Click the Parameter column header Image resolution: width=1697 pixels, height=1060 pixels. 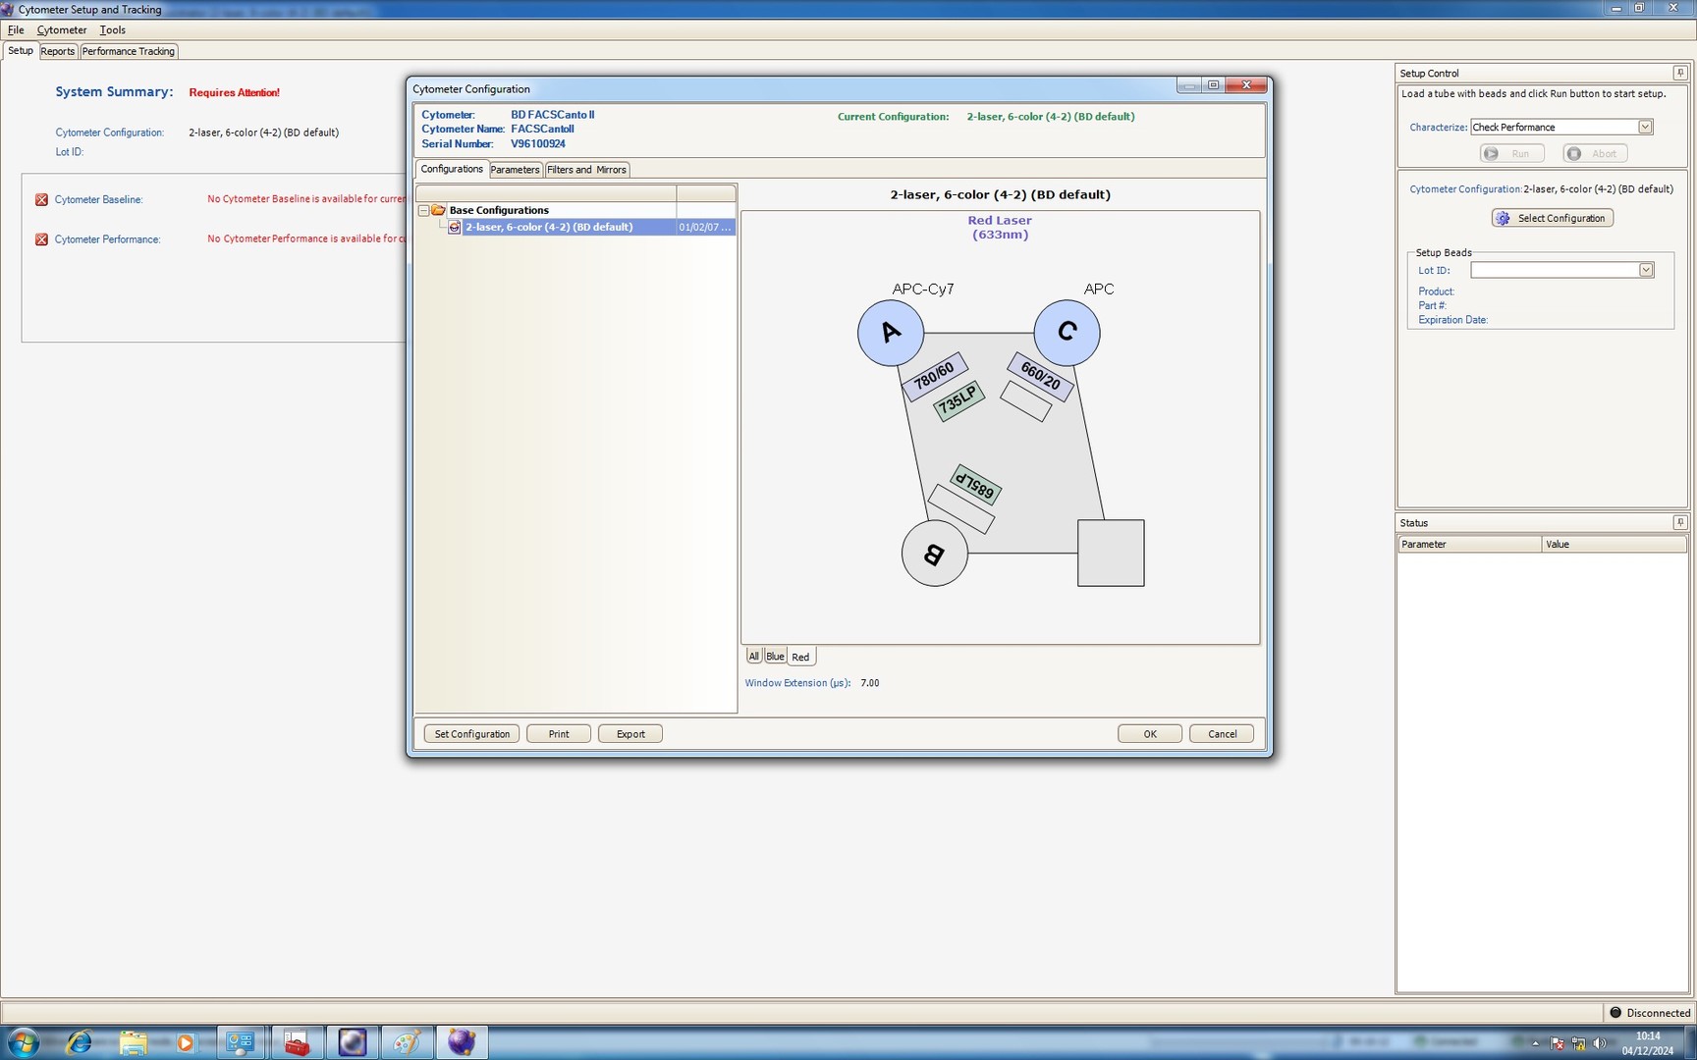(1469, 544)
